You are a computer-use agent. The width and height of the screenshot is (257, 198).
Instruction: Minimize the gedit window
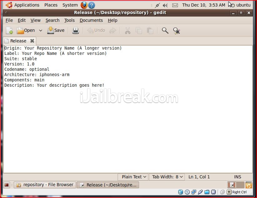tap(233, 13)
